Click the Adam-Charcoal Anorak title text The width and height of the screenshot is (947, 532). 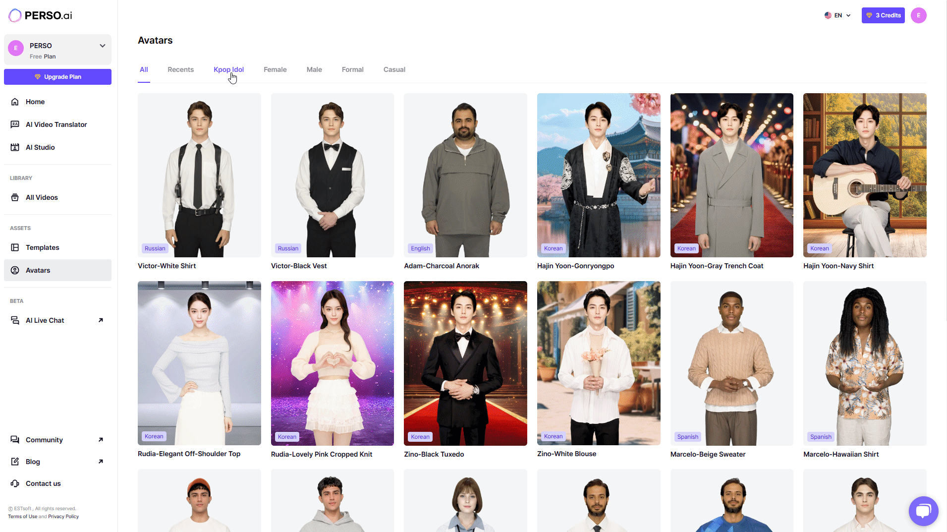pyautogui.click(x=442, y=266)
